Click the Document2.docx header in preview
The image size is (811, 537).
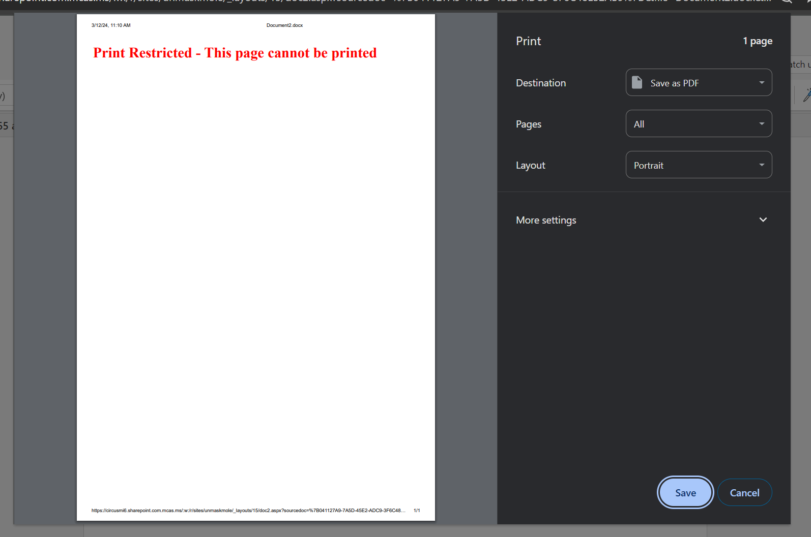coord(284,25)
